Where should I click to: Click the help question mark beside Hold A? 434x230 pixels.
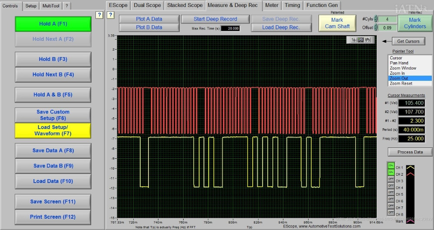click(x=99, y=15)
